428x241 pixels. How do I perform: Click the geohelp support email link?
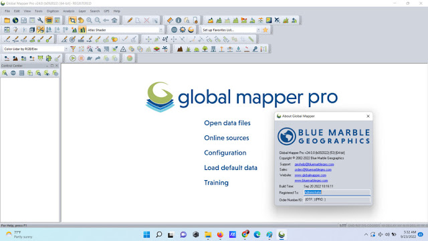tap(314, 164)
